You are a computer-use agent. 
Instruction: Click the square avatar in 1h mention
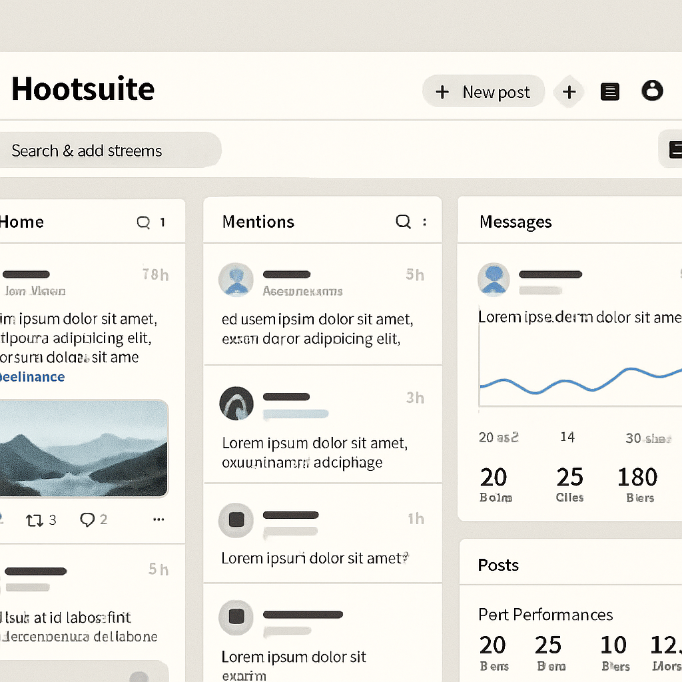(x=236, y=519)
